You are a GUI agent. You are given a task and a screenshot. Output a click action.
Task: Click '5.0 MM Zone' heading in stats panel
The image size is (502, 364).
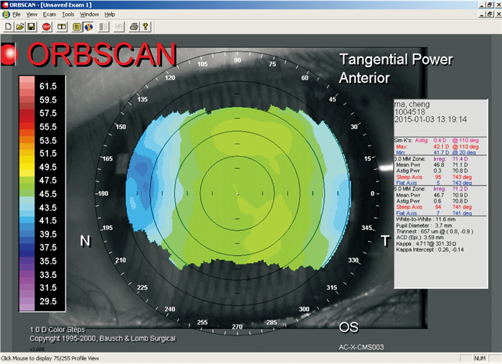click(x=409, y=189)
